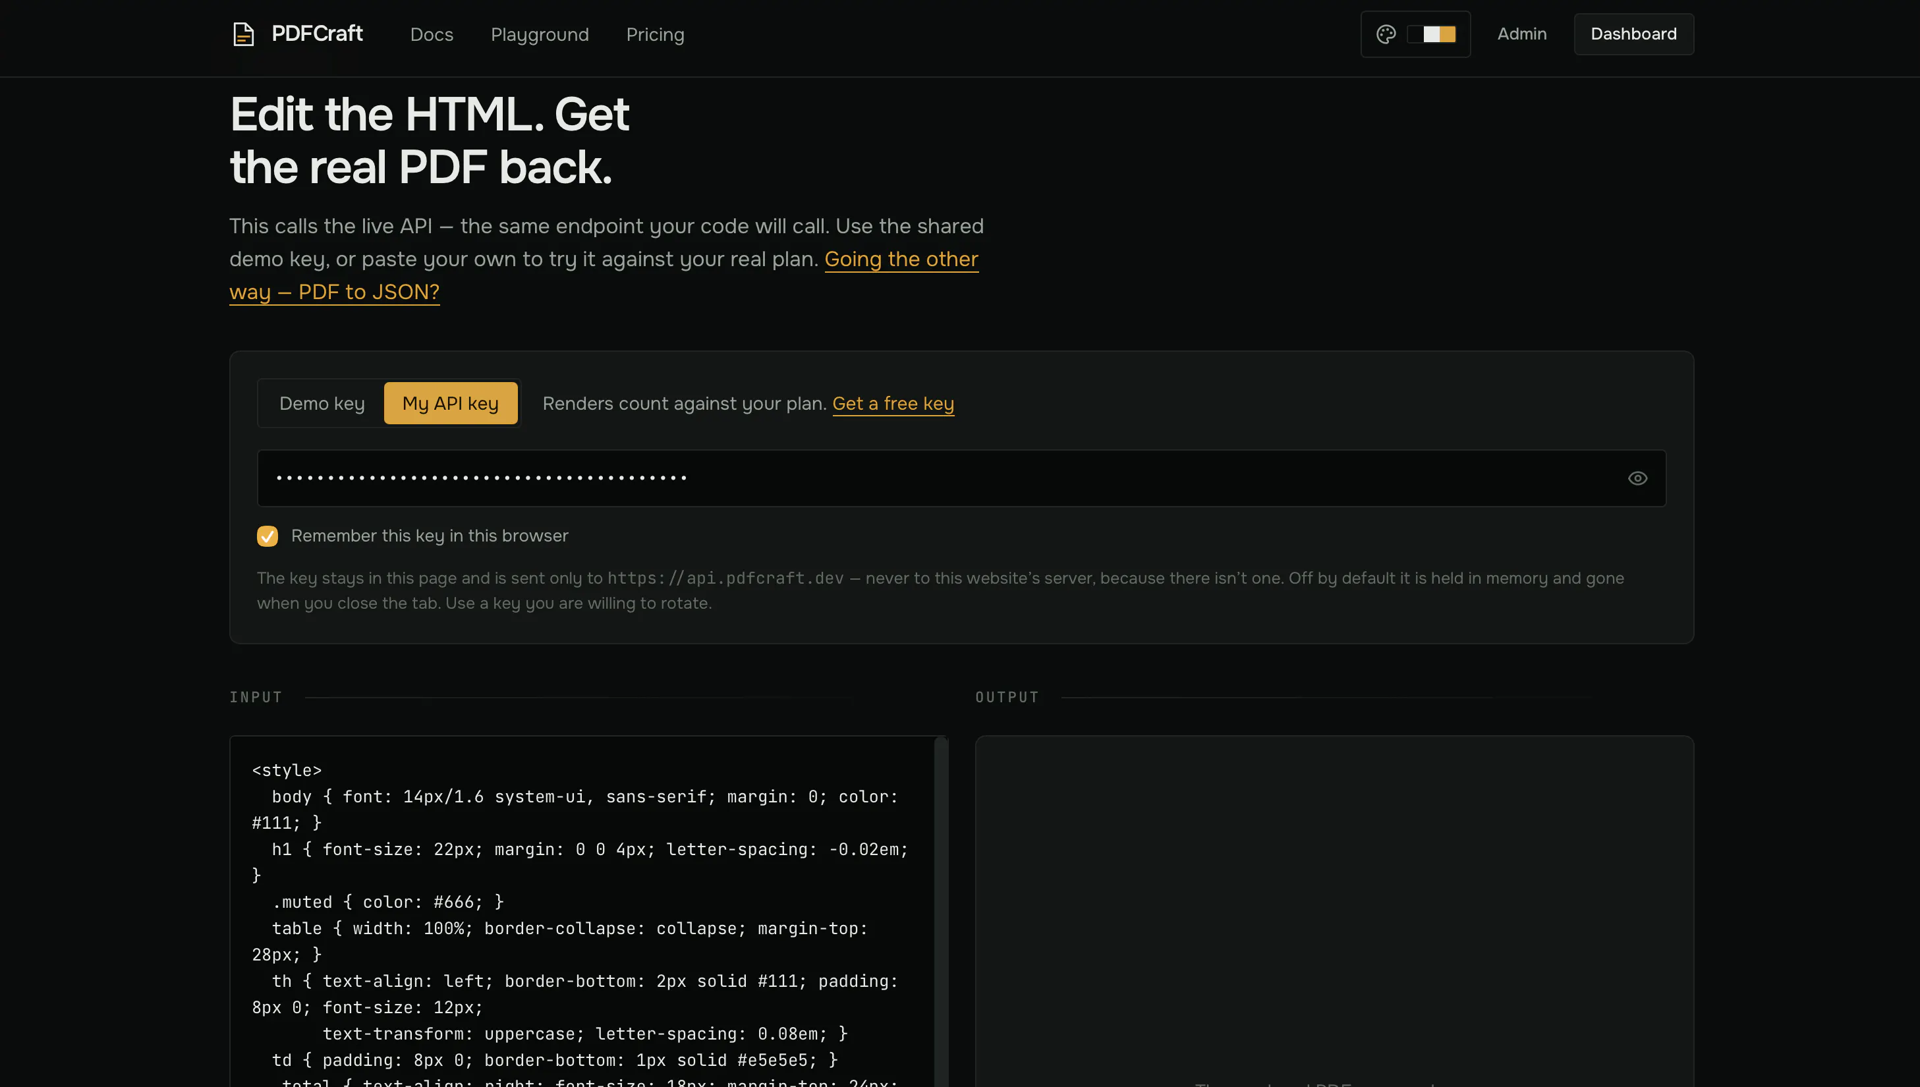Open the Docs page
Image resolution: width=1920 pixels, height=1087 pixels.
[432, 34]
